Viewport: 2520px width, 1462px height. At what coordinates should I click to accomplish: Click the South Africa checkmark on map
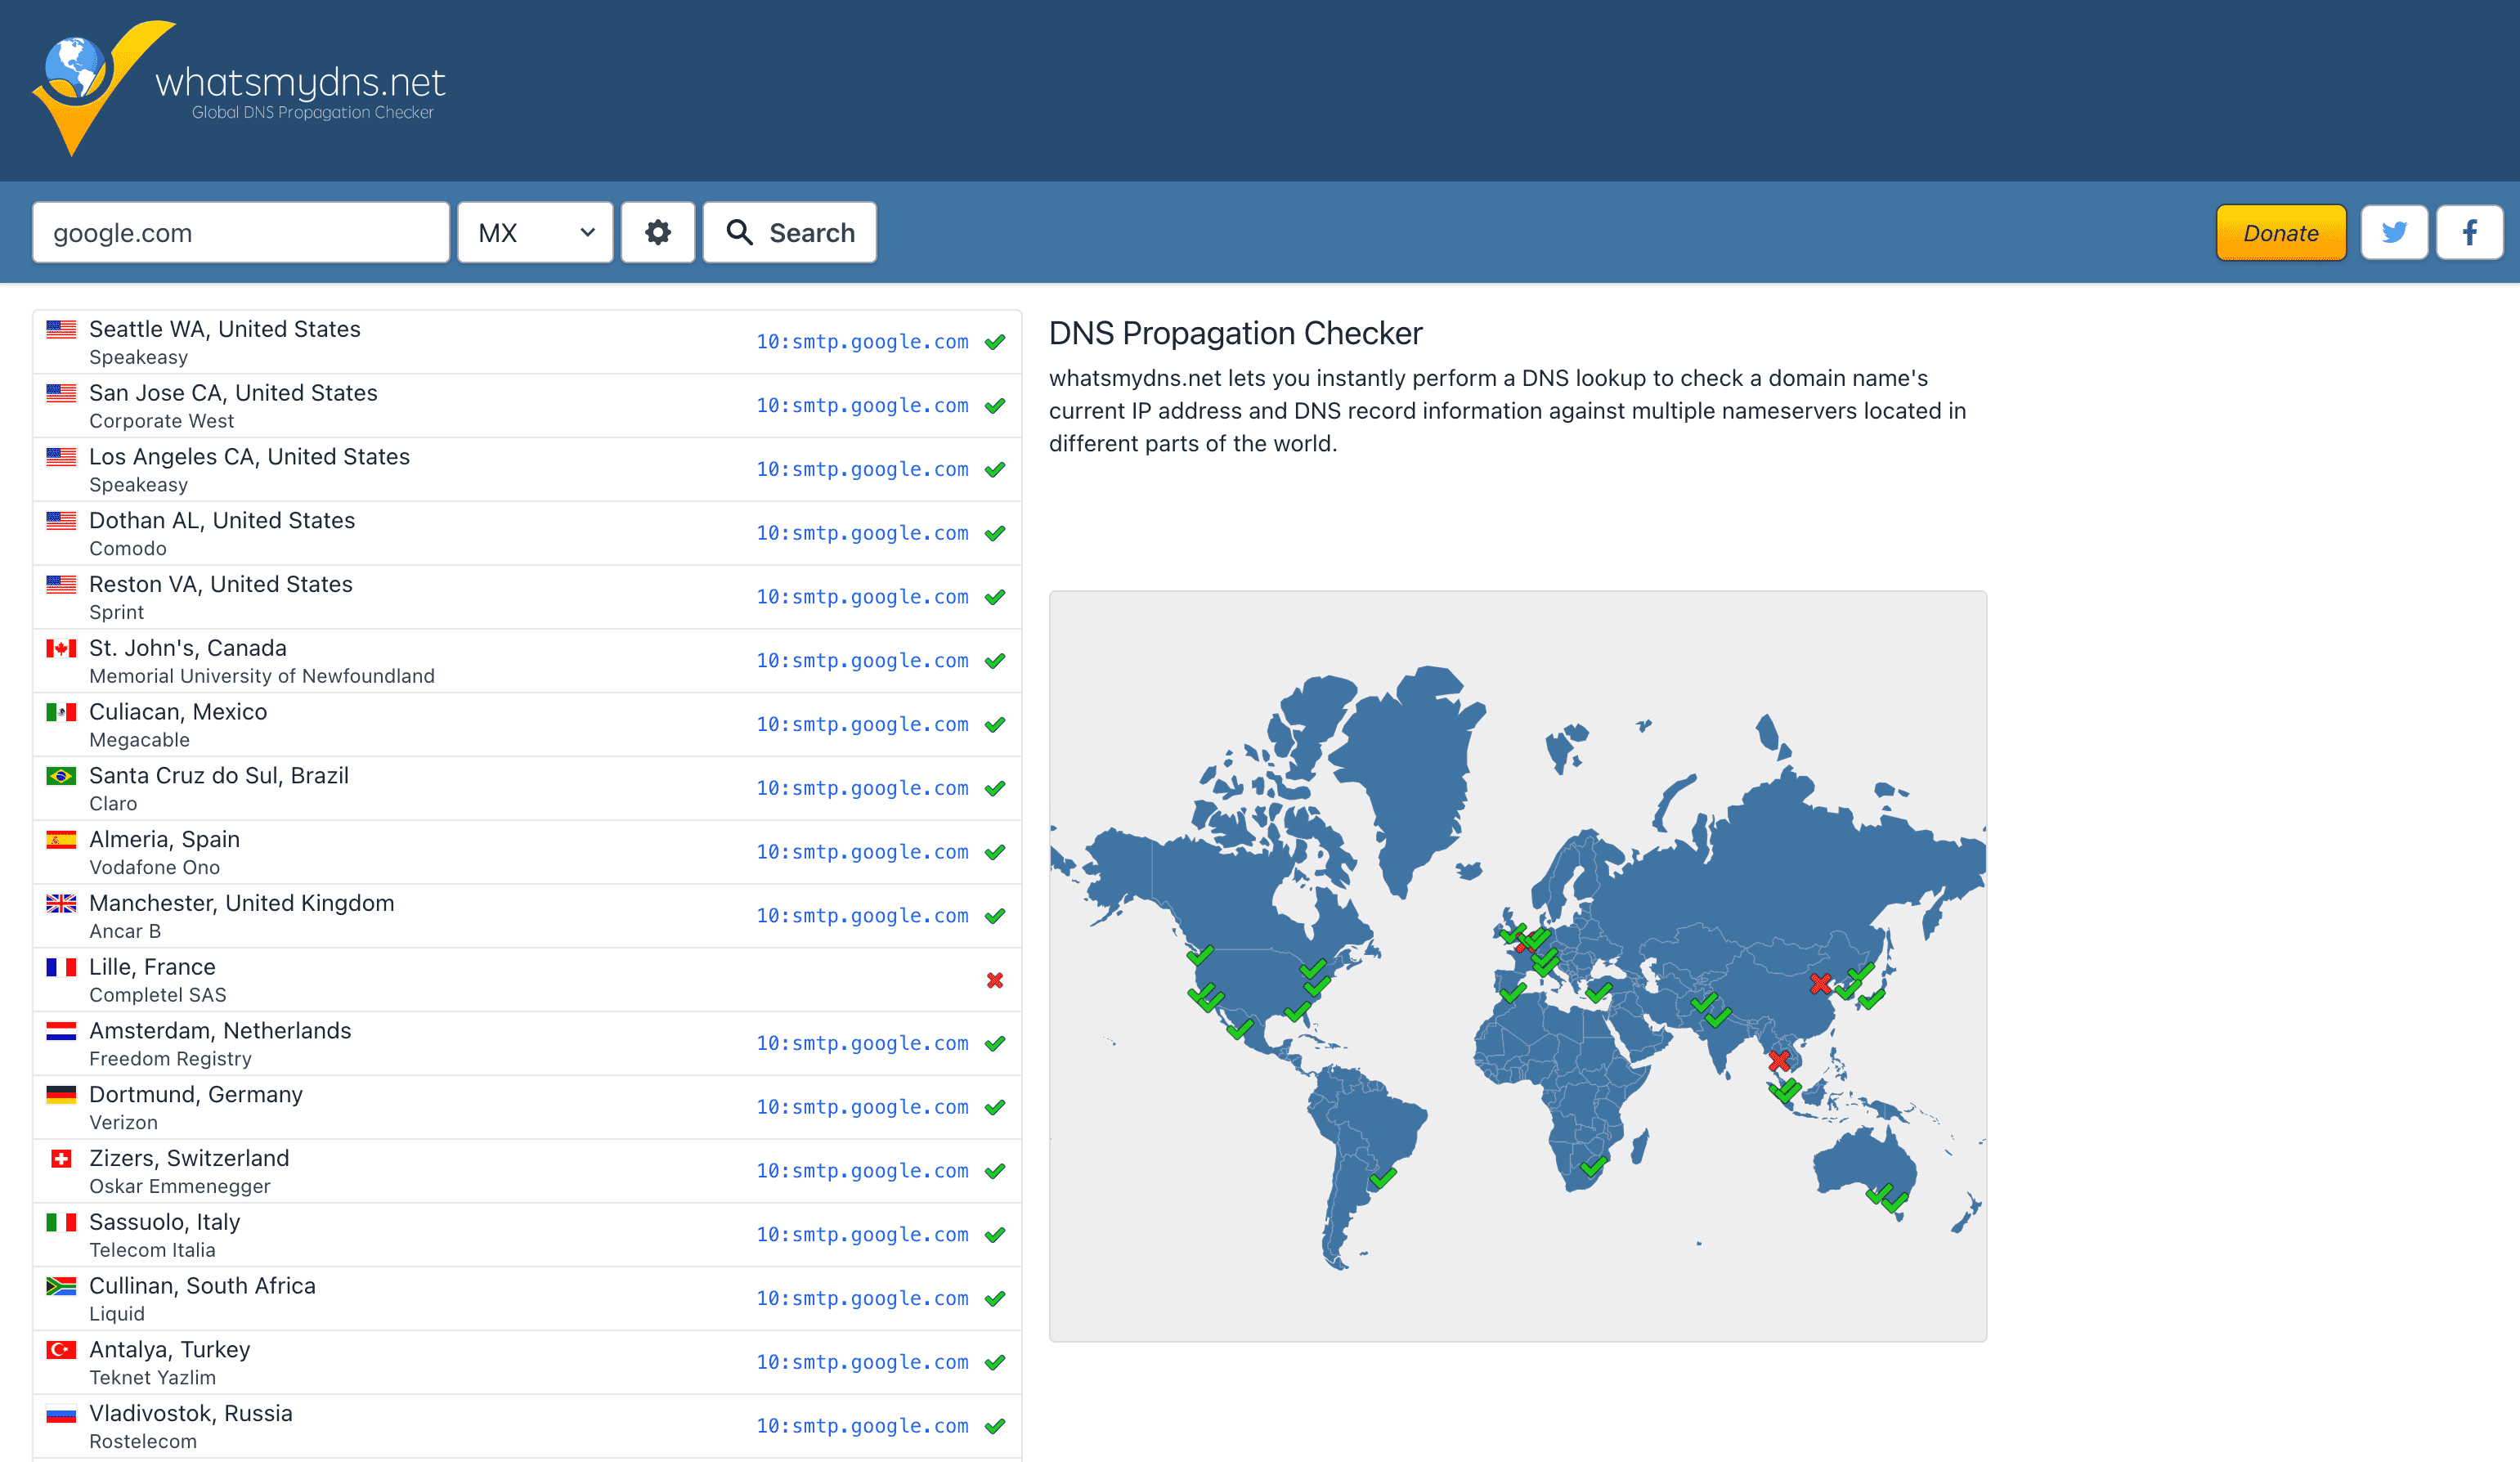[x=1594, y=1165]
